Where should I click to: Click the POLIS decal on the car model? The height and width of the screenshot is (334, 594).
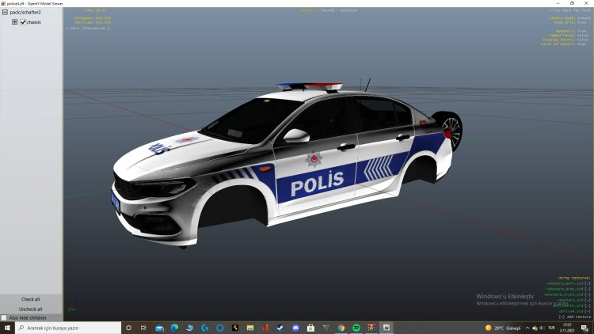[x=318, y=183]
